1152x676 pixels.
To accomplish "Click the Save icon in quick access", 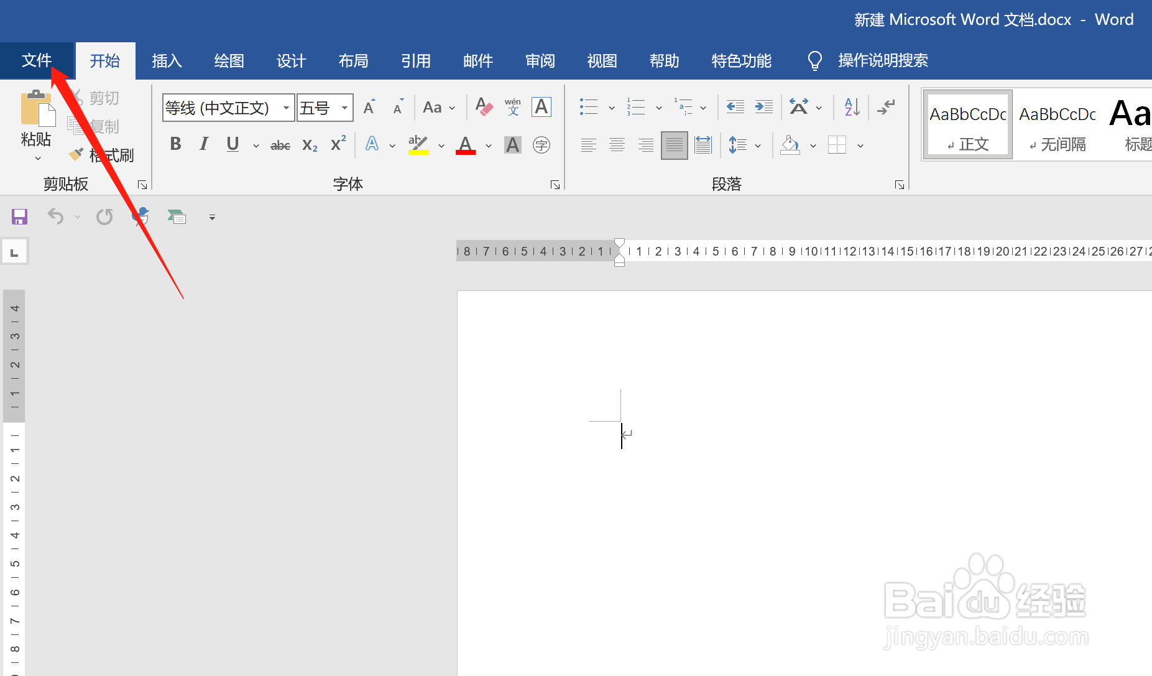I will [19, 216].
